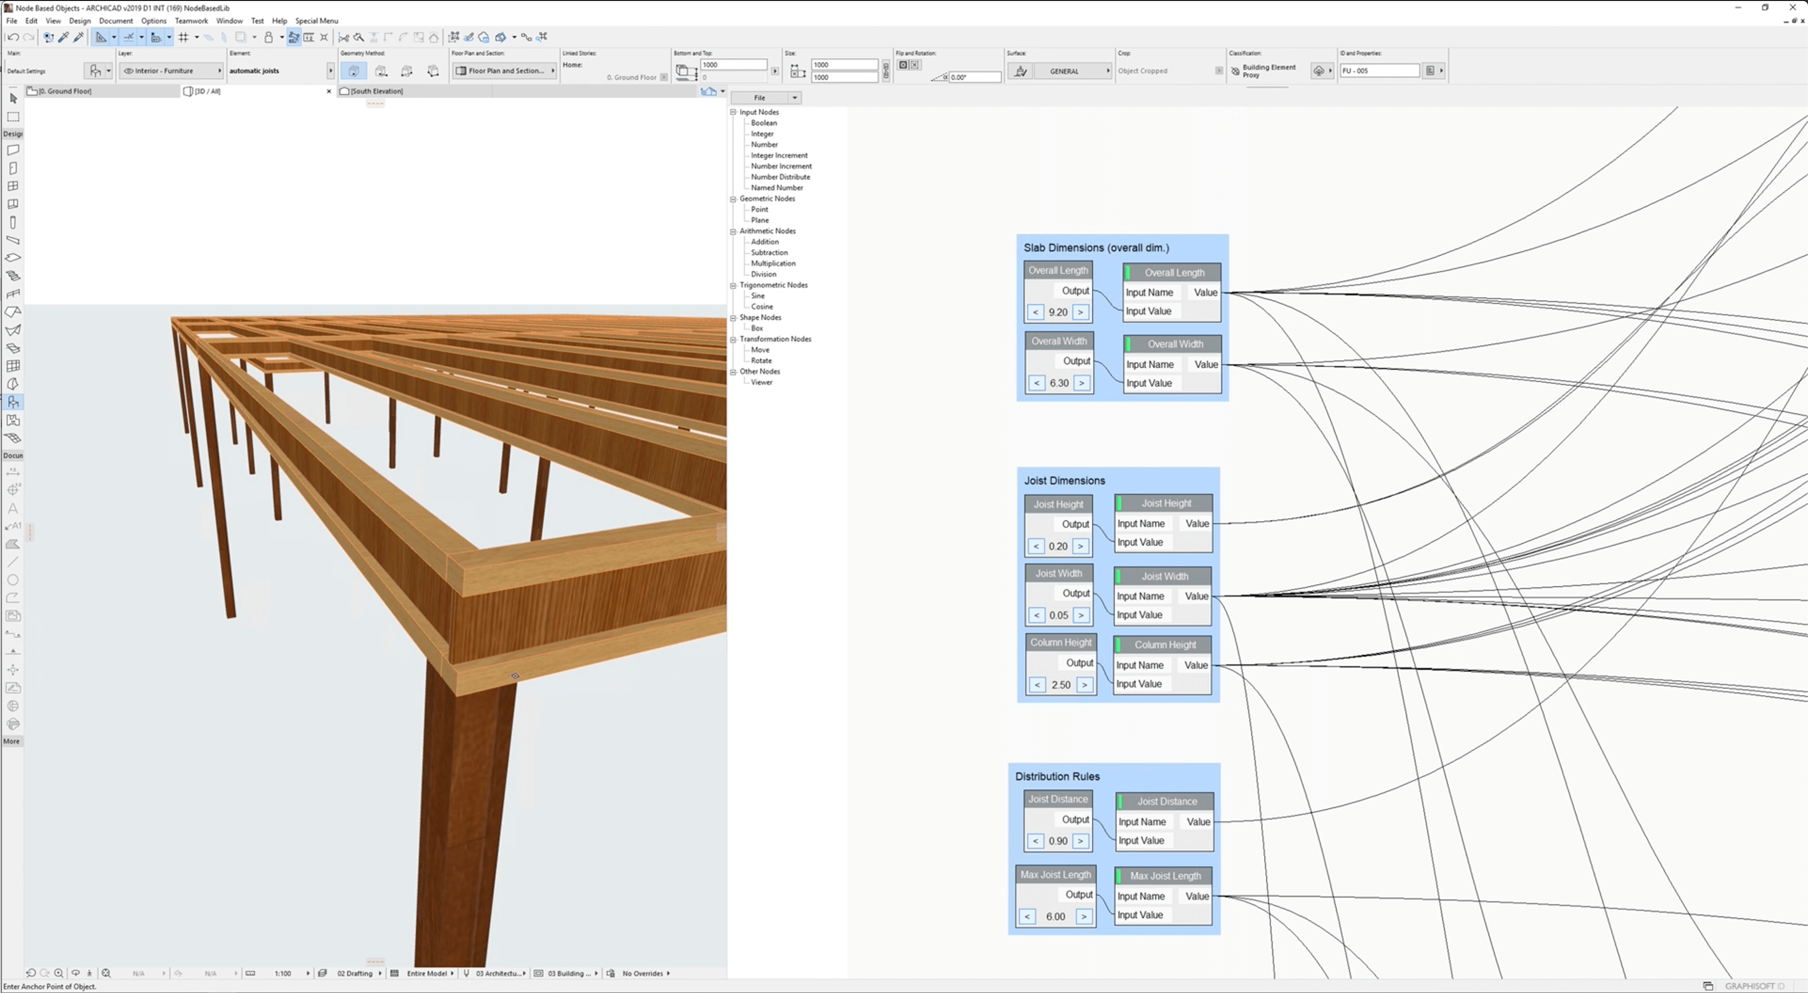This screenshot has height=993, width=1808.
Task: Select the Arrow tool in toolbox
Action: coord(13,98)
